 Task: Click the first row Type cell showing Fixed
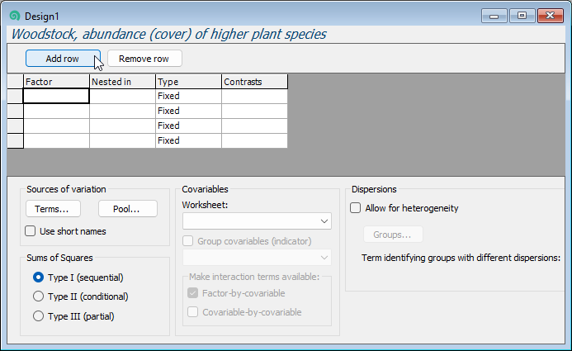[188, 96]
